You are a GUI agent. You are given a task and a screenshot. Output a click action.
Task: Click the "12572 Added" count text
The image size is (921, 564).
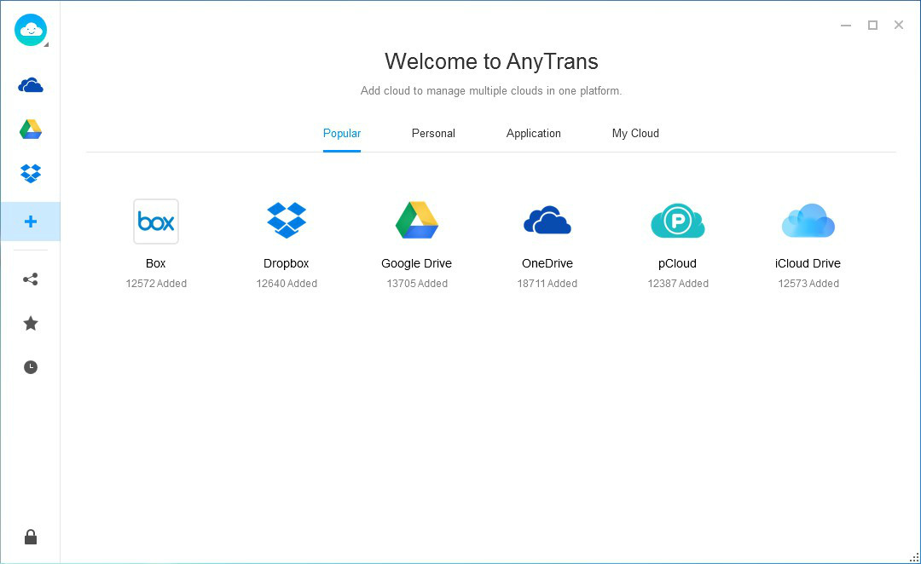click(156, 284)
